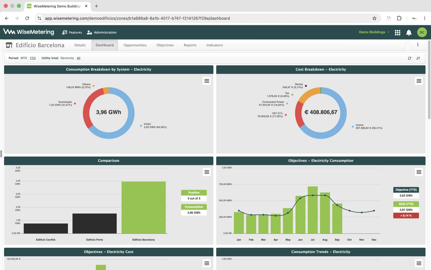Click the address bar URL
Image resolution: width=431 pixels, height=270 pixels.
[x=137, y=18]
